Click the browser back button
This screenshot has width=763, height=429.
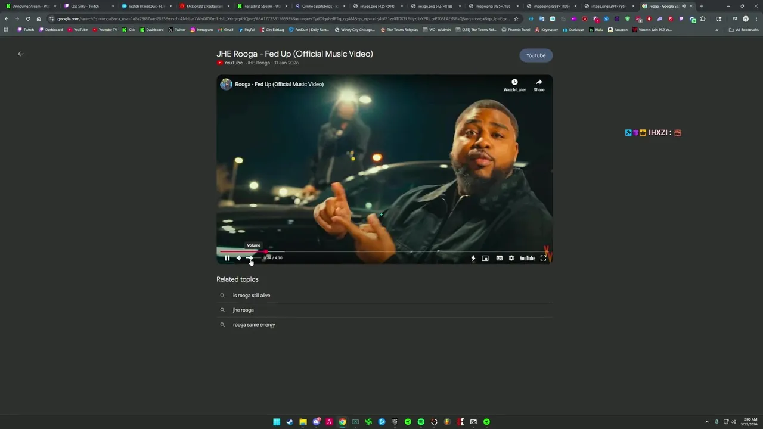pyautogui.click(x=7, y=18)
